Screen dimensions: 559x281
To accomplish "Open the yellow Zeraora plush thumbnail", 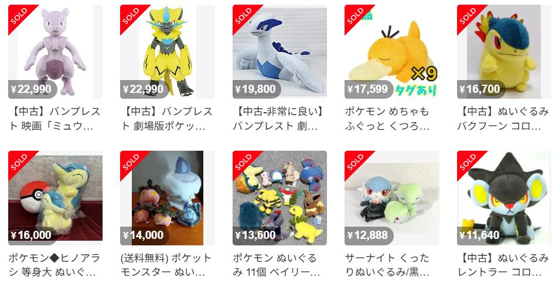I will (x=167, y=52).
